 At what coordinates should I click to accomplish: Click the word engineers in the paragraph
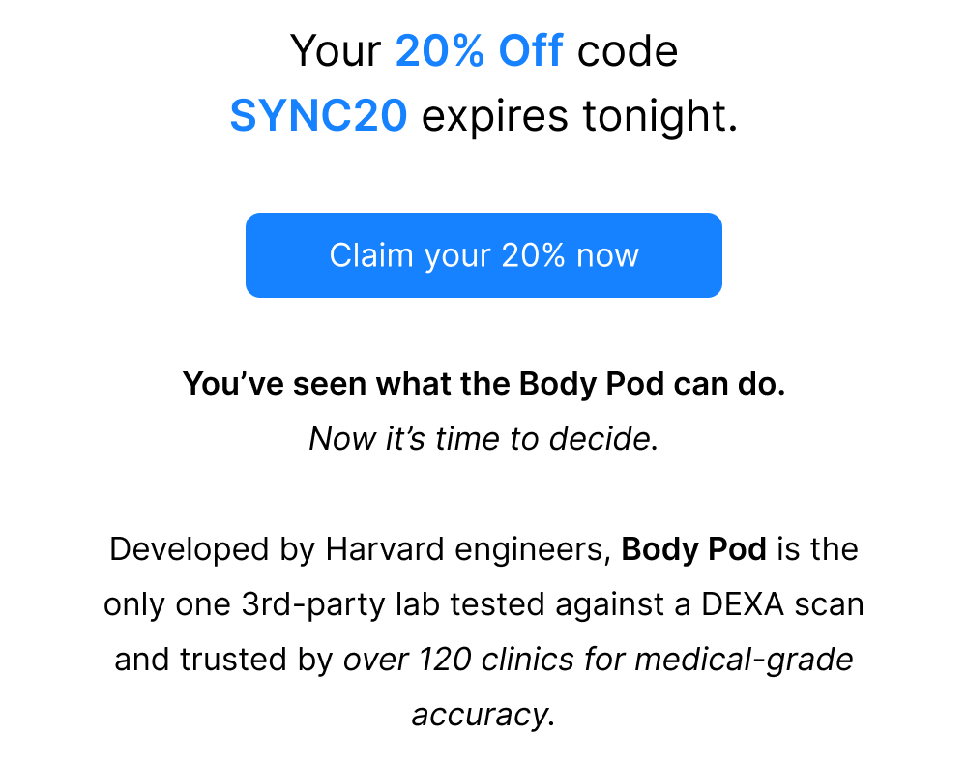pos(533,549)
